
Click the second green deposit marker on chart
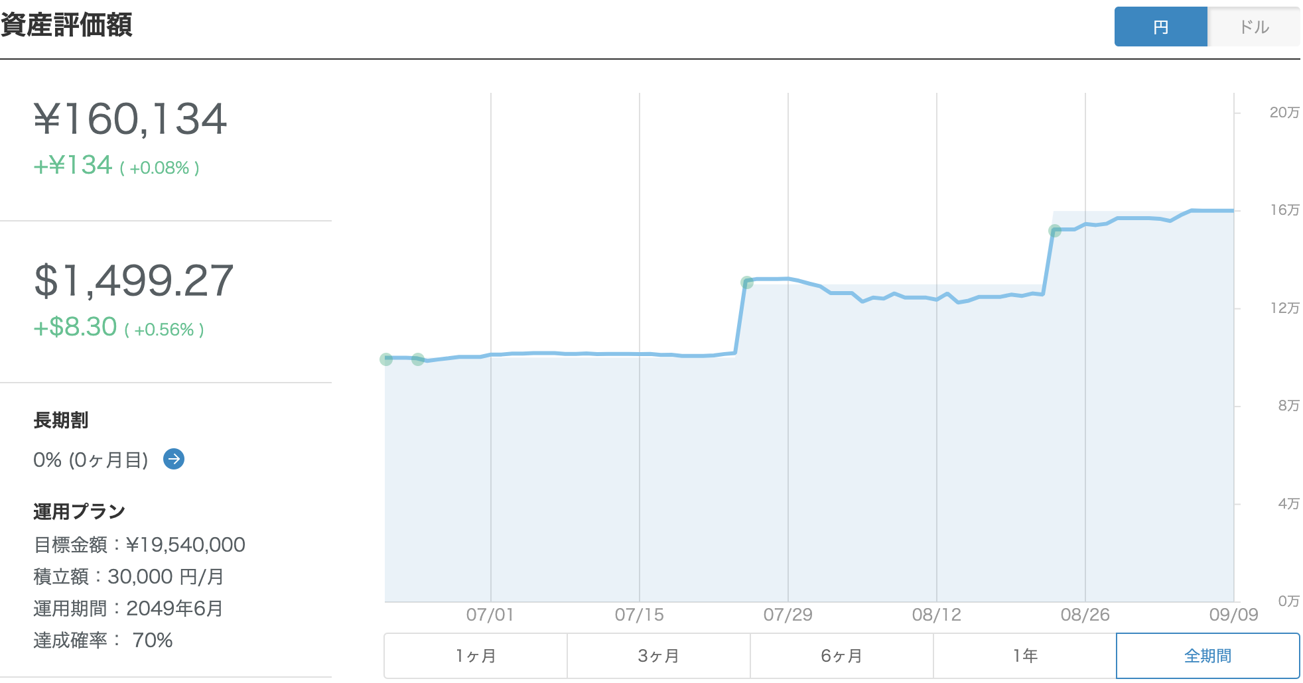pyautogui.click(x=418, y=359)
